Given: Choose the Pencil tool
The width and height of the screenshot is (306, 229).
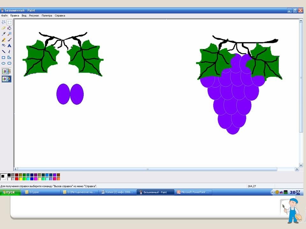Looking at the screenshot, I should click(x=3, y=40).
